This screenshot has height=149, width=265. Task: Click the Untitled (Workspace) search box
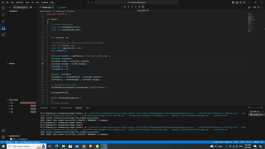136,2
